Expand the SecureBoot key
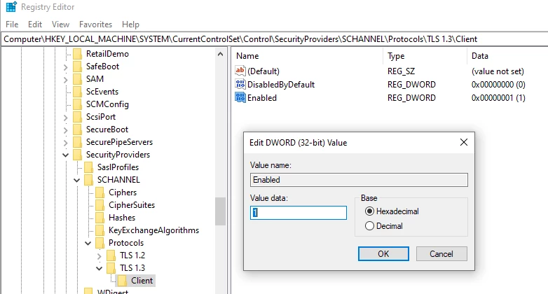The height and width of the screenshot is (294, 548). tap(65, 129)
